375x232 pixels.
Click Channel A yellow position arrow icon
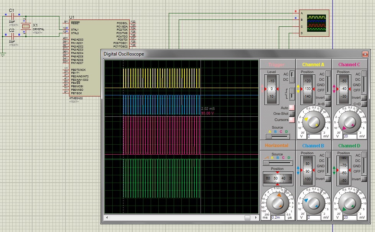click(x=298, y=89)
